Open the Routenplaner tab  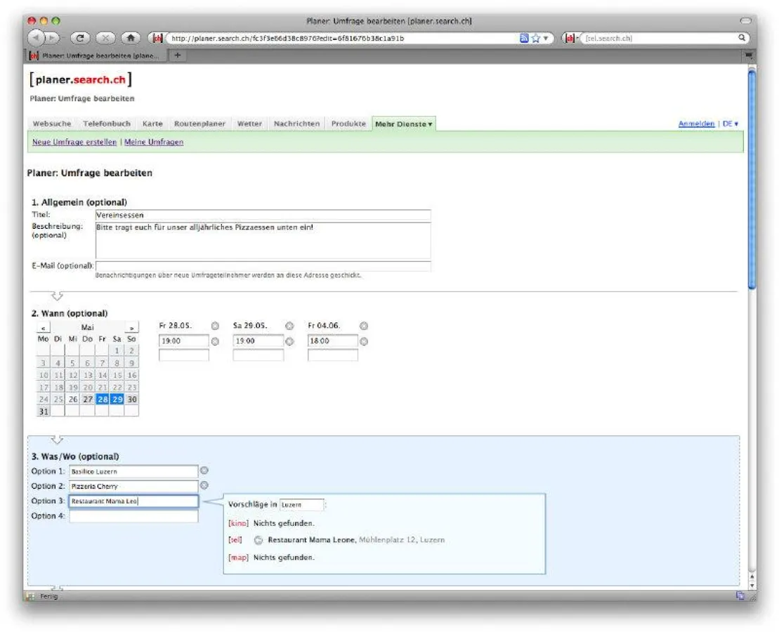coord(199,123)
